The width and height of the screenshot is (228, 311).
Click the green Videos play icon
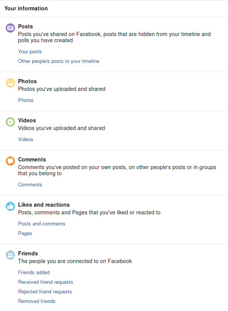pyautogui.click(x=10, y=122)
